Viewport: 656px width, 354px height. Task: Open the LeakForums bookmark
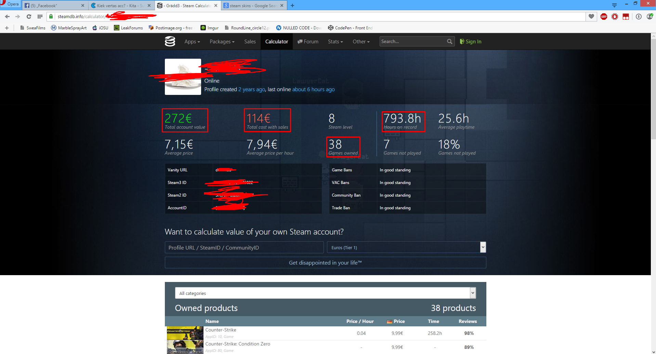click(128, 28)
